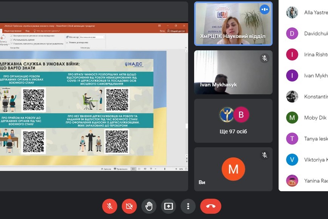Click the speaking indicator on ХмРЦПК tile

click(265, 9)
